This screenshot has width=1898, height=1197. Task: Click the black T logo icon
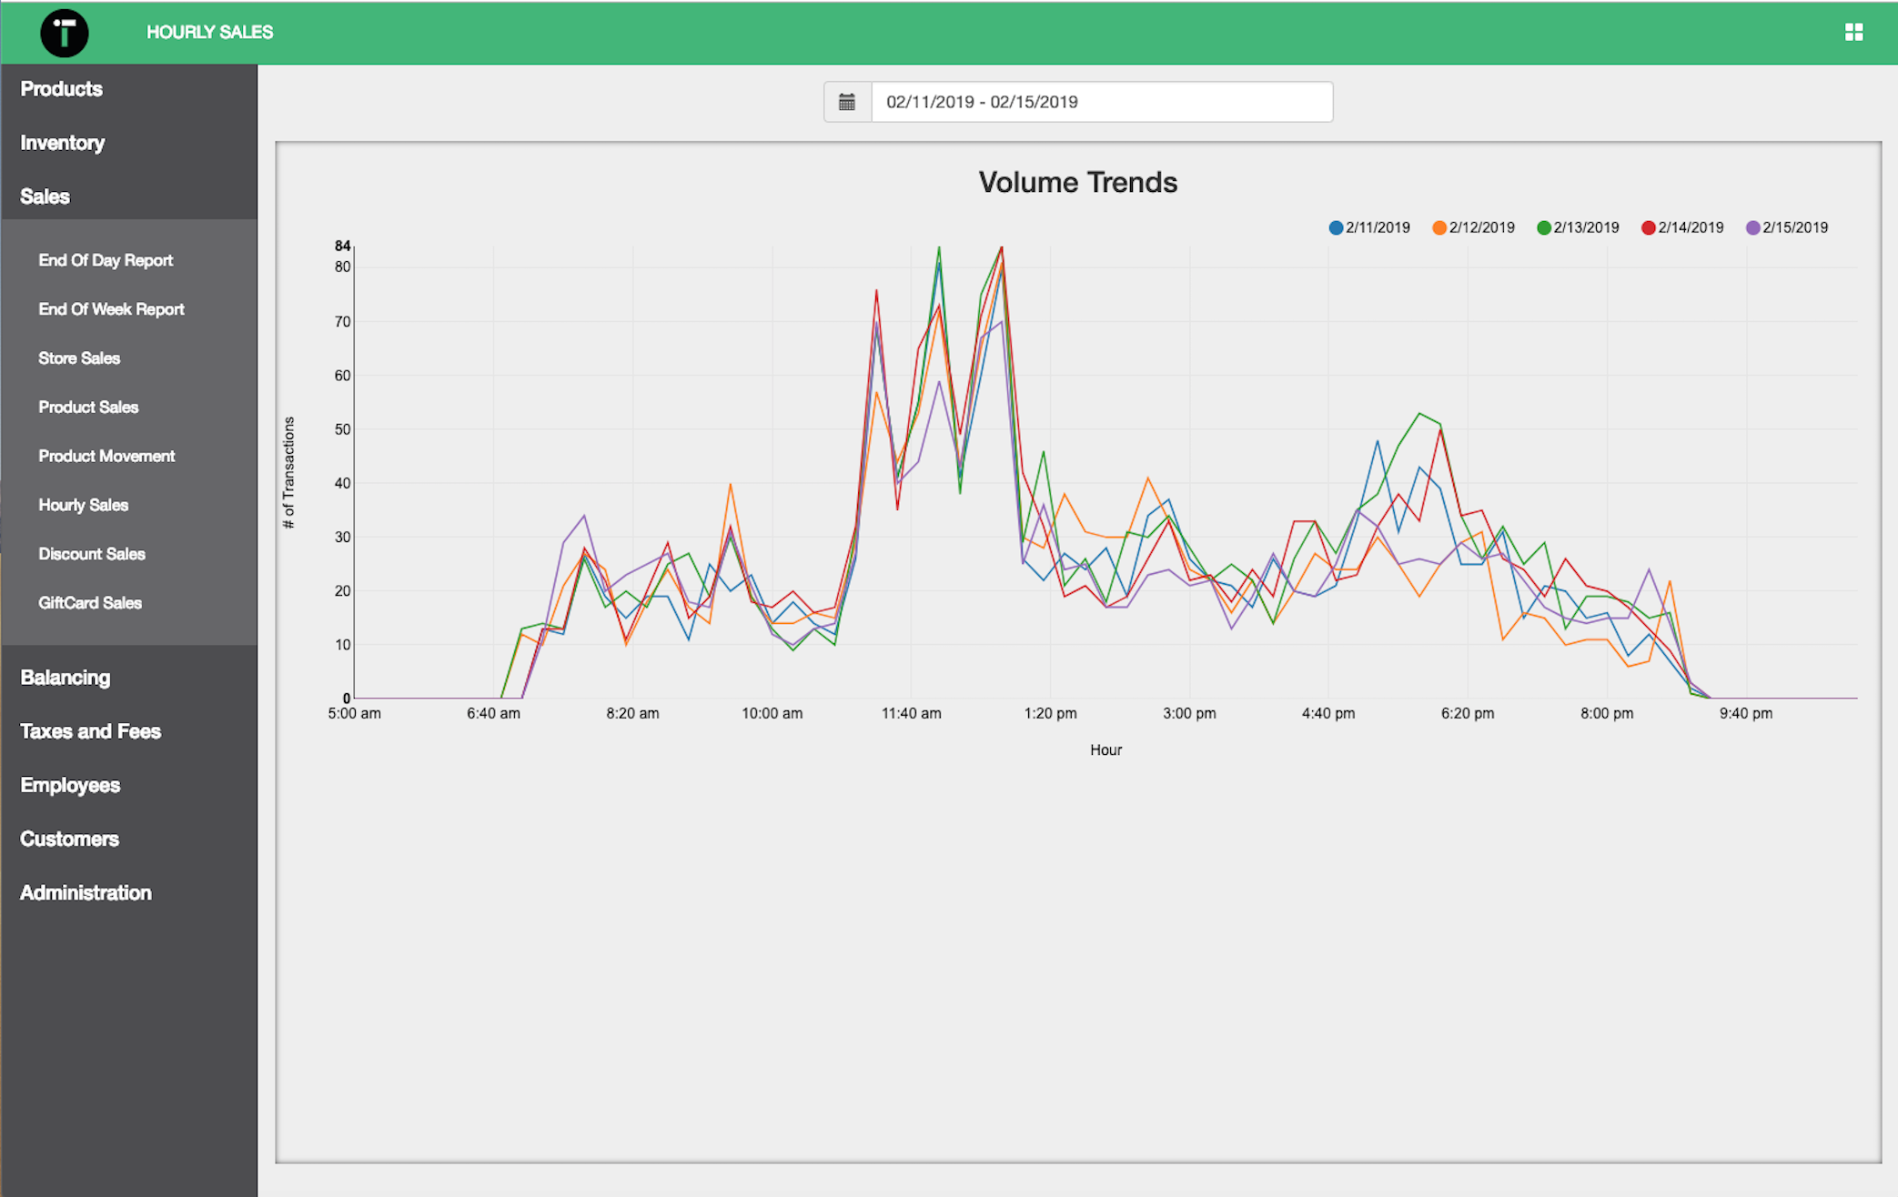point(64,33)
